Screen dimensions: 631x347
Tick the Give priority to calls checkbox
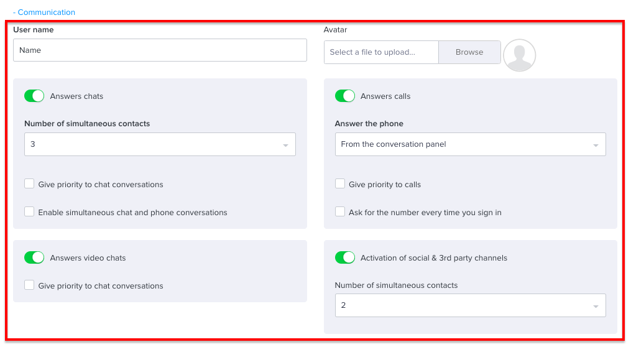tap(340, 184)
